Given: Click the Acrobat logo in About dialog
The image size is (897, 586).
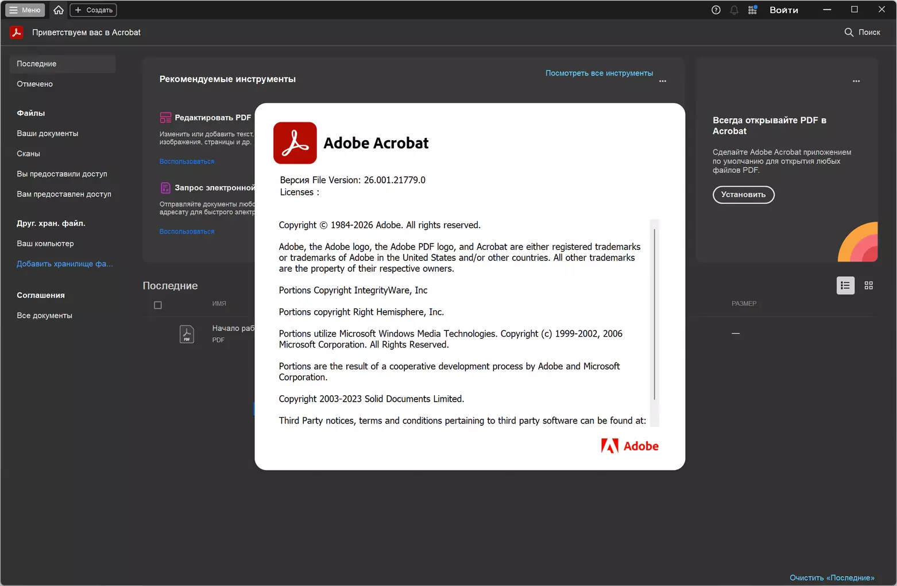Looking at the screenshot, I should coord(295,143).
